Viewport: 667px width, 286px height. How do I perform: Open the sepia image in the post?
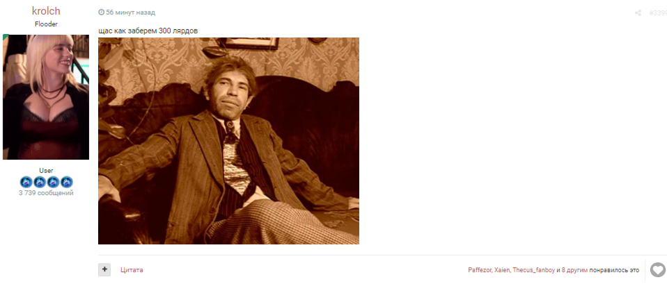point(228,141)
